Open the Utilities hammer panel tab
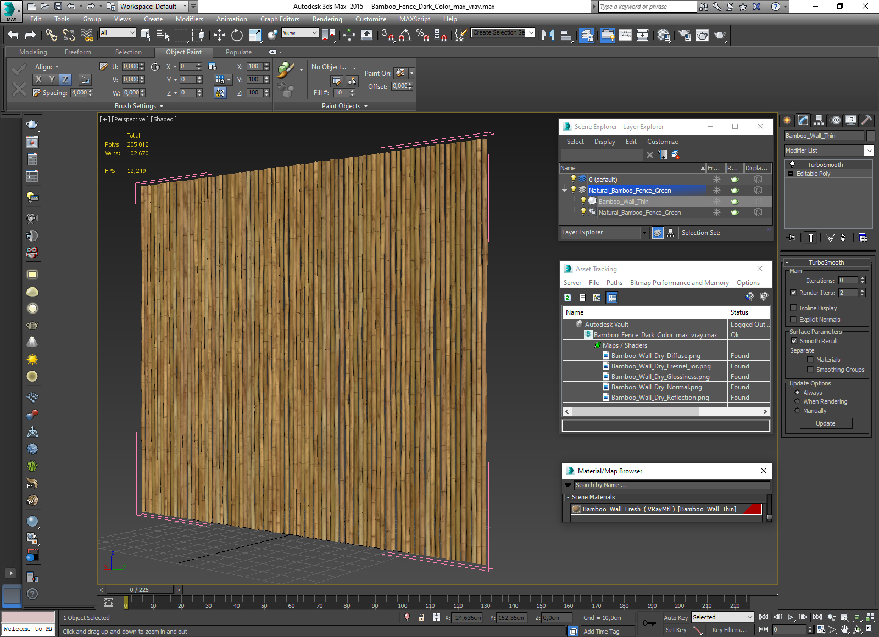879x637 pixels. pos(866,120)
